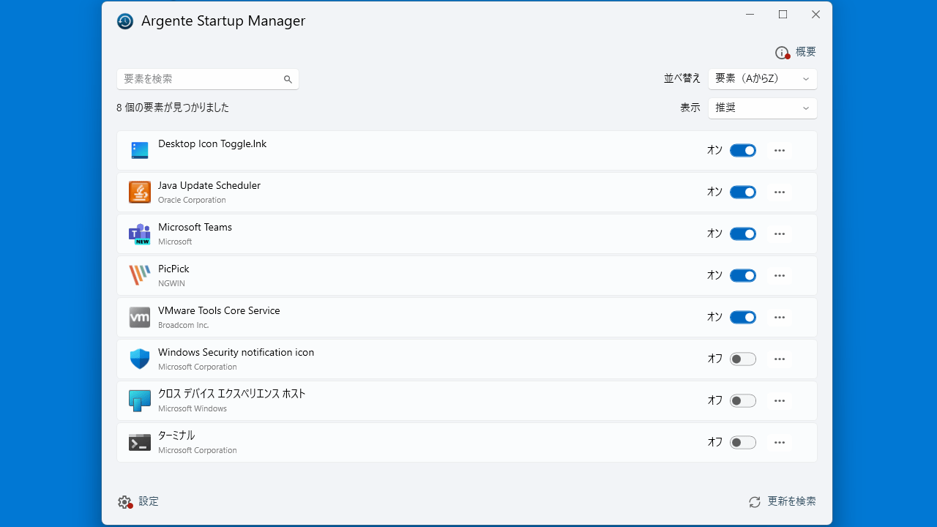Click the Desktop Icon Toggle.lnk app icon
This screenshot has width=937, height=527.
tap(140, 150)
